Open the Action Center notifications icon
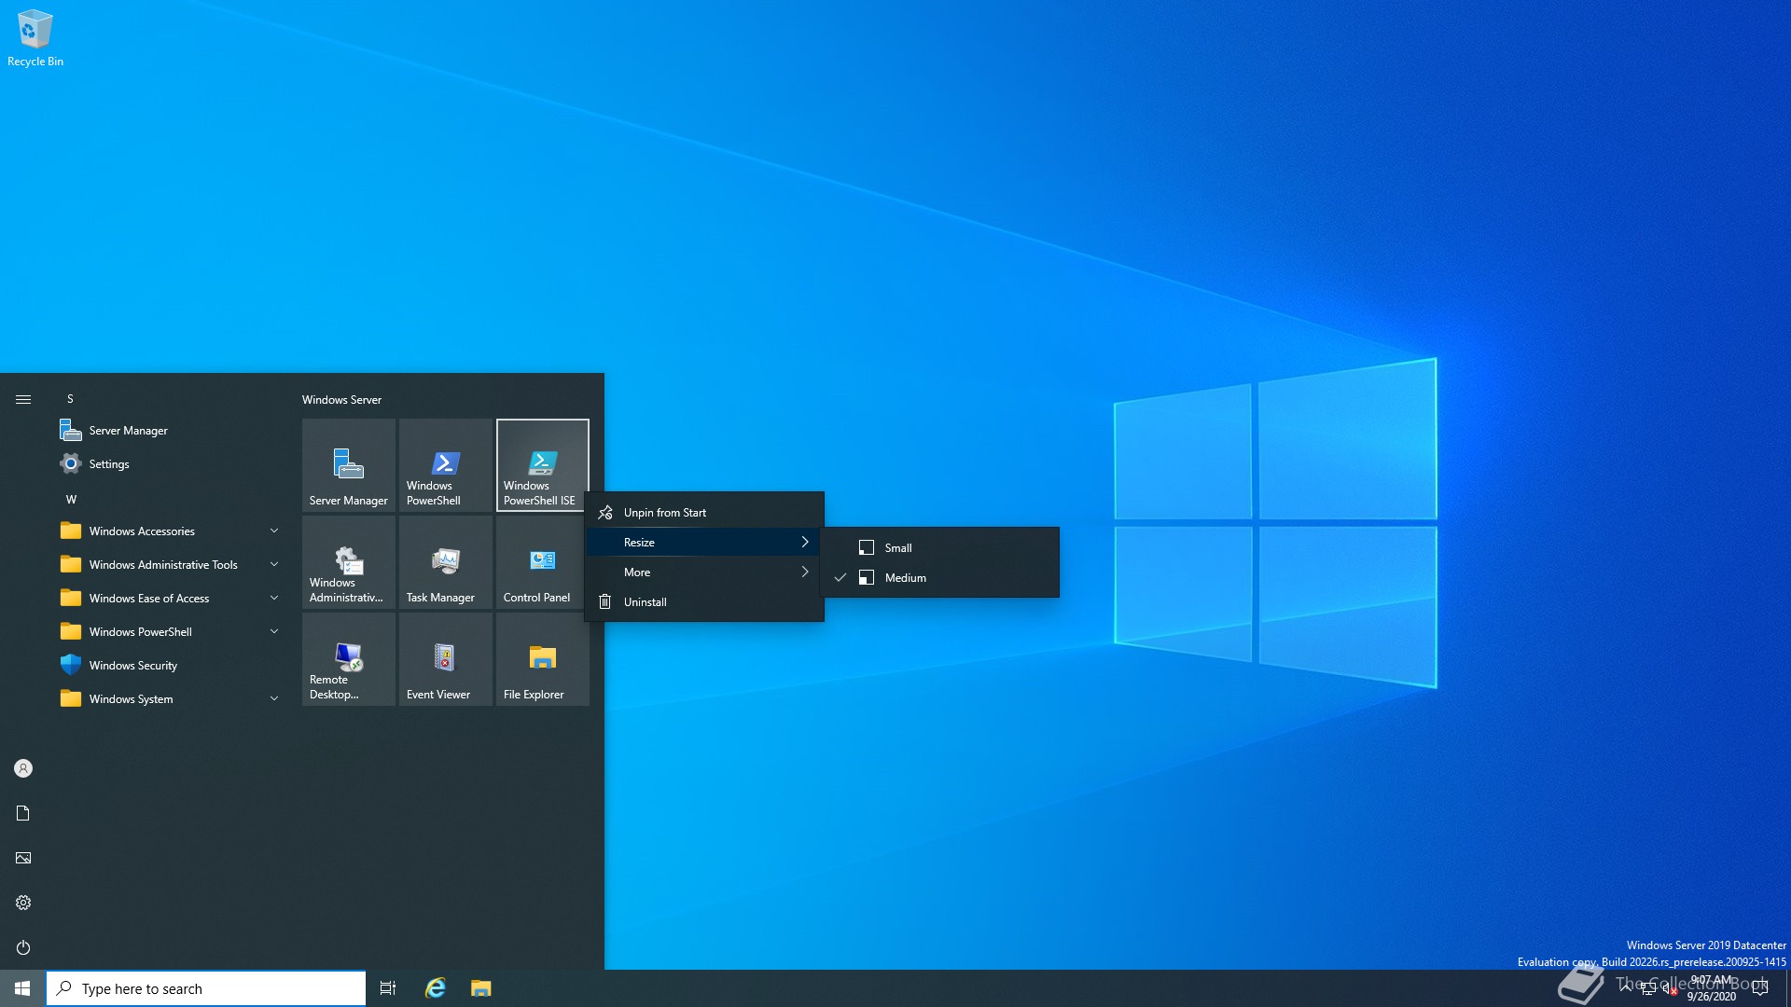This screenshot has width=1791, height=1007. point(1760,988)
